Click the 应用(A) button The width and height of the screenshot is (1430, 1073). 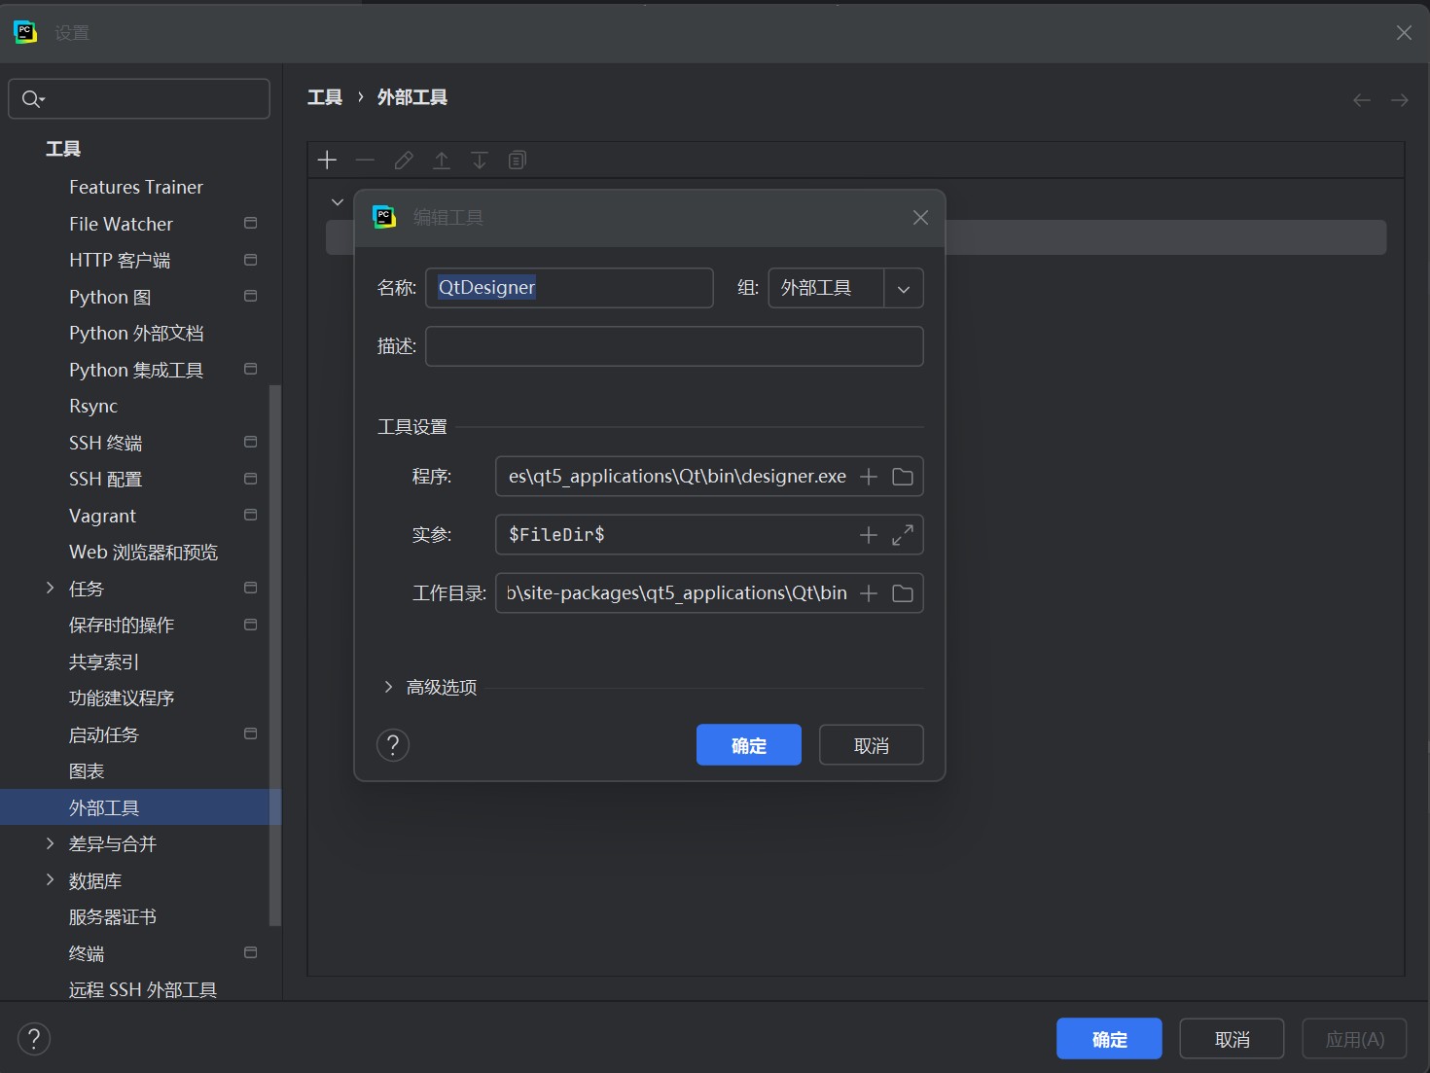[x=1354, y=1038]
